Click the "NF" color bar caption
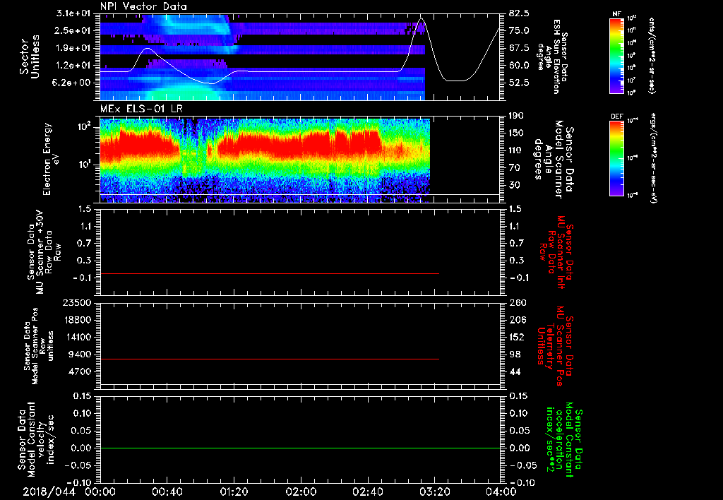 616,14
